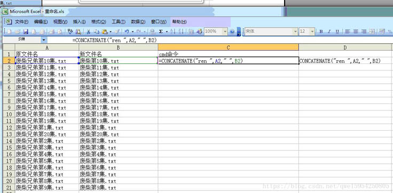Click the Permission document icon after Save

pyautogui.click(x=34, y=31)
